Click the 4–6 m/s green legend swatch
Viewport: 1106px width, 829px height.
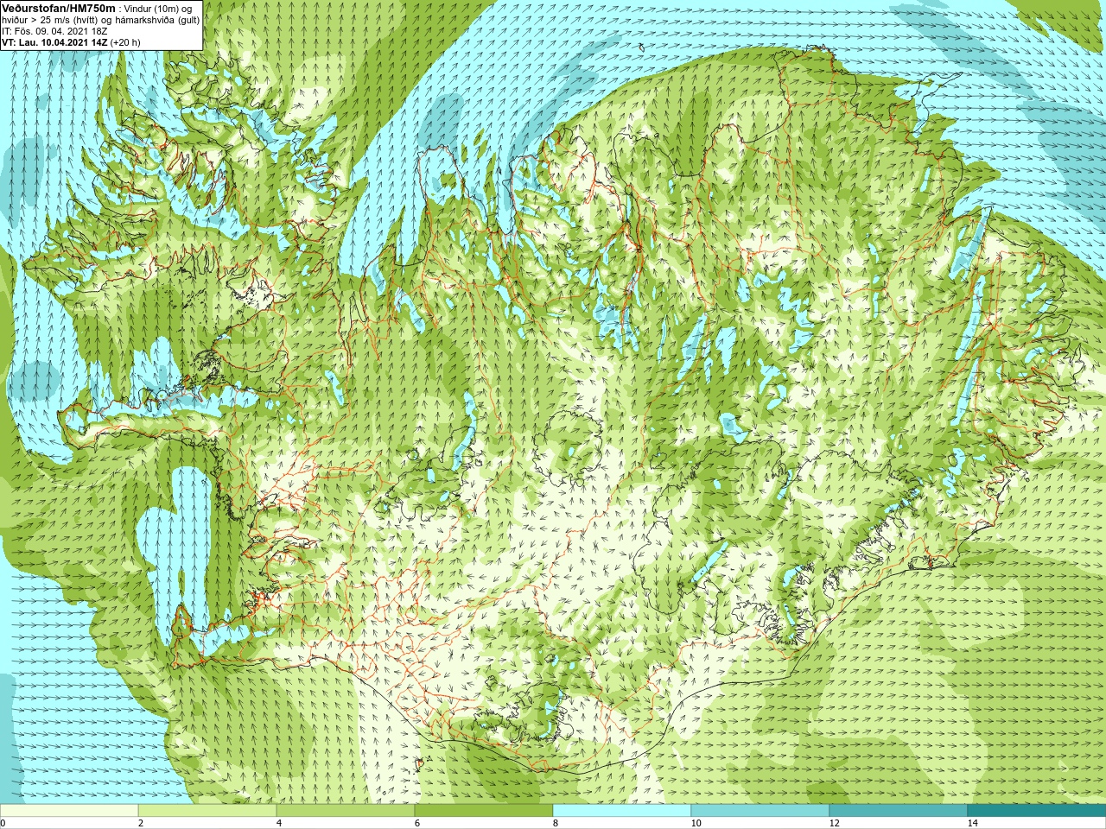[346, 811]
